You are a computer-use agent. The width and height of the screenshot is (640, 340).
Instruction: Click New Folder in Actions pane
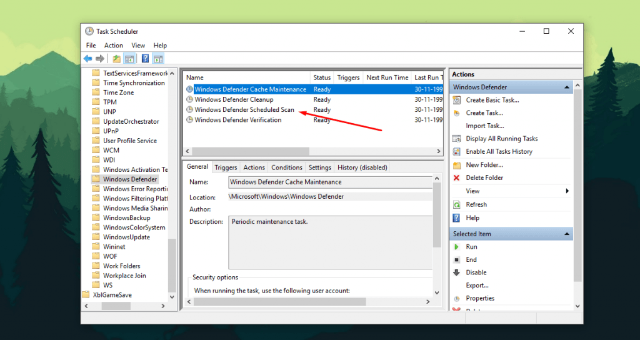point(484,165)
